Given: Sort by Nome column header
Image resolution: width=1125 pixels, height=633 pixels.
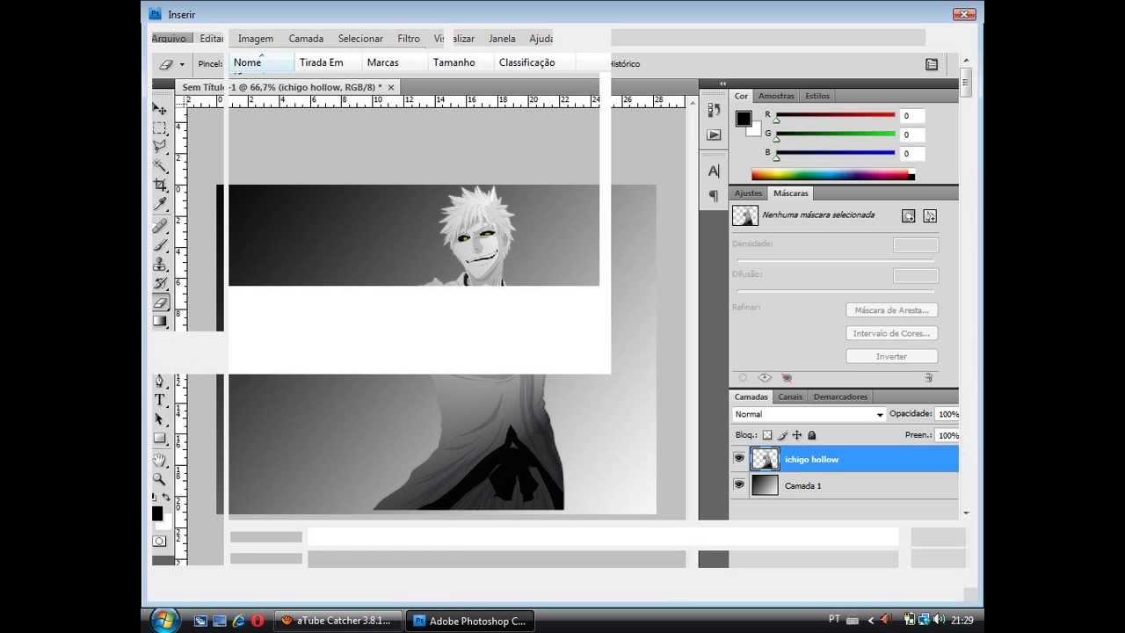Looking at the screenshot, I should click(261, 62).
